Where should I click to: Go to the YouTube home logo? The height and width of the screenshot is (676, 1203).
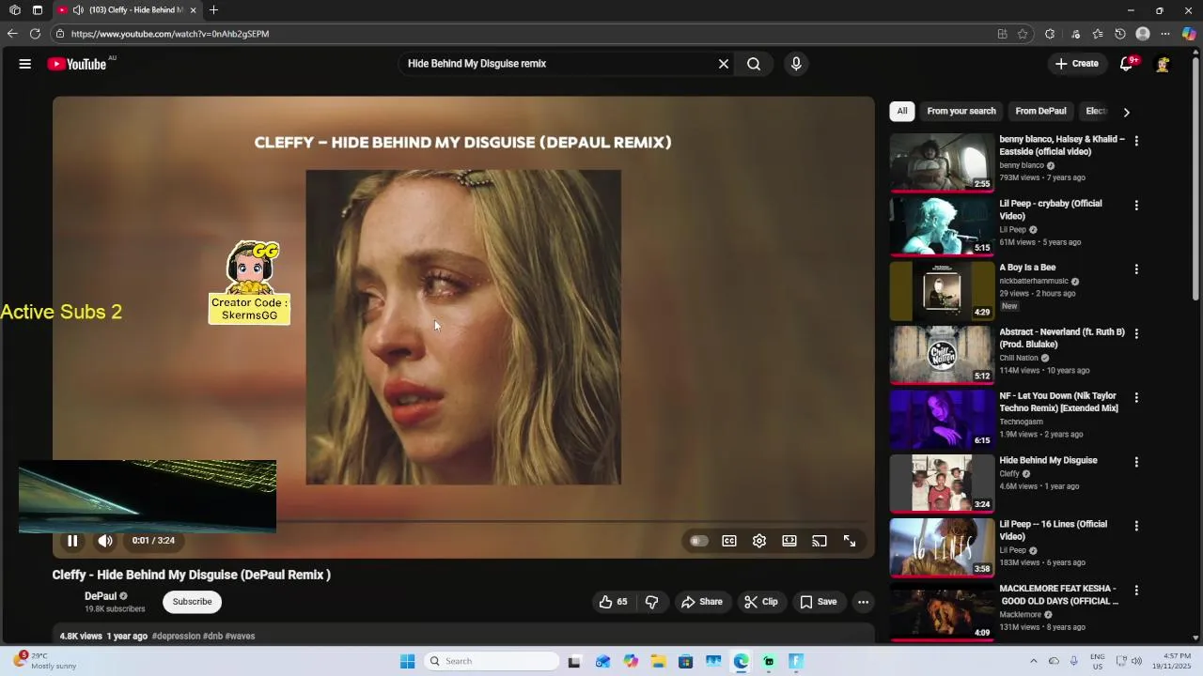[x=77, y=64]
